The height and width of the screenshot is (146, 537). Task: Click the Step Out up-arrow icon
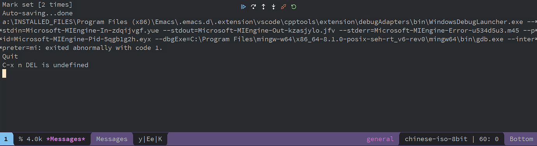[263, 7]
